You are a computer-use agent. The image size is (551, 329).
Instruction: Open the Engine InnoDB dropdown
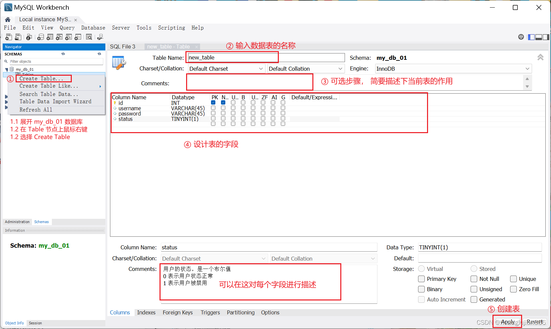[x=453, y=69]
